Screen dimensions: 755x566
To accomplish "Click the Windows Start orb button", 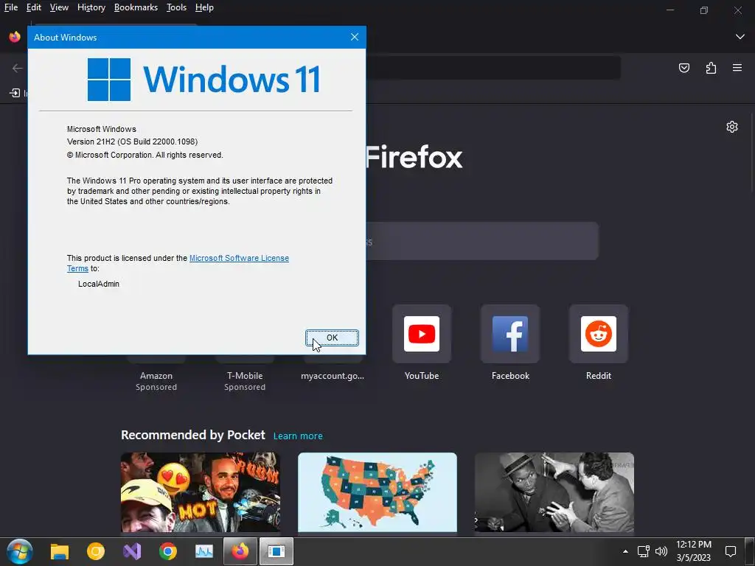I will pyautogui.click(x=20, y=551).
